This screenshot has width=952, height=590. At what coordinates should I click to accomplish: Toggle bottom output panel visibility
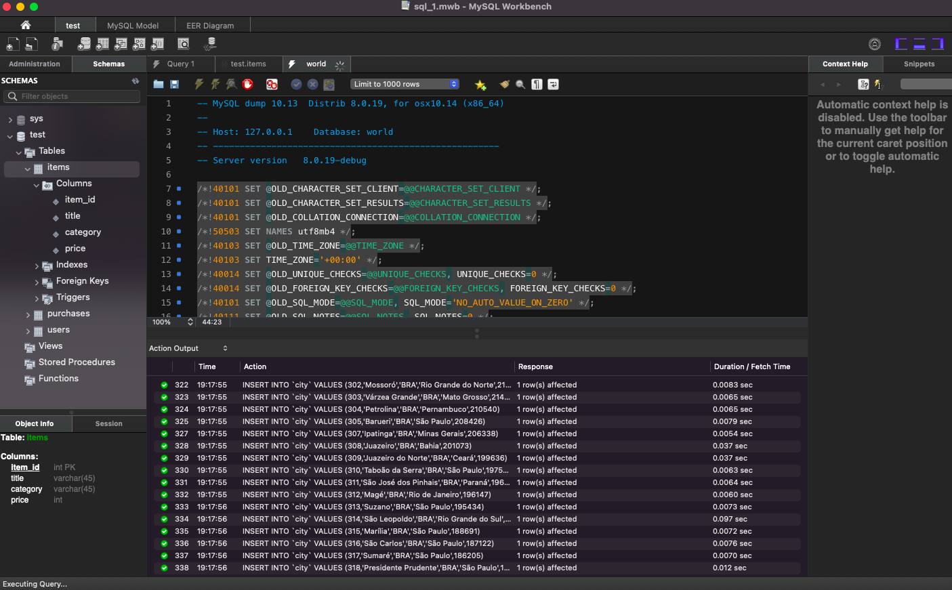click(x=919, y=44)
